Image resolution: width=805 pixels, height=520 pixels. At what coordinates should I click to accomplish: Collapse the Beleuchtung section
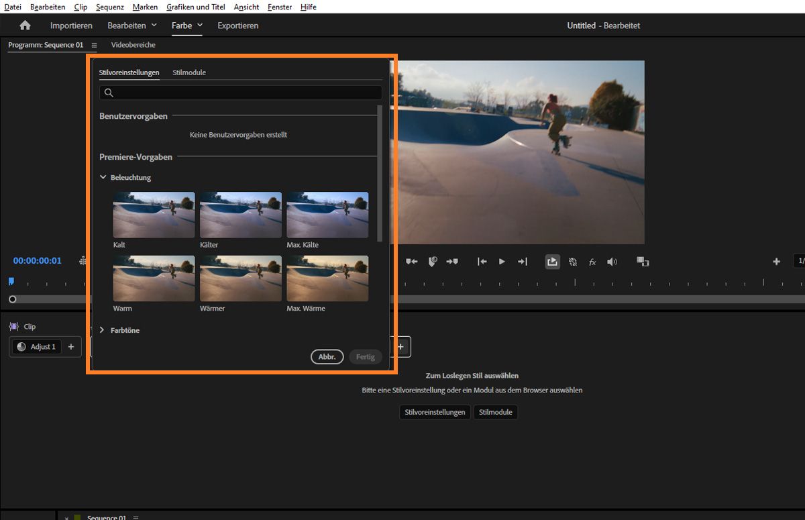coord(103,178)
